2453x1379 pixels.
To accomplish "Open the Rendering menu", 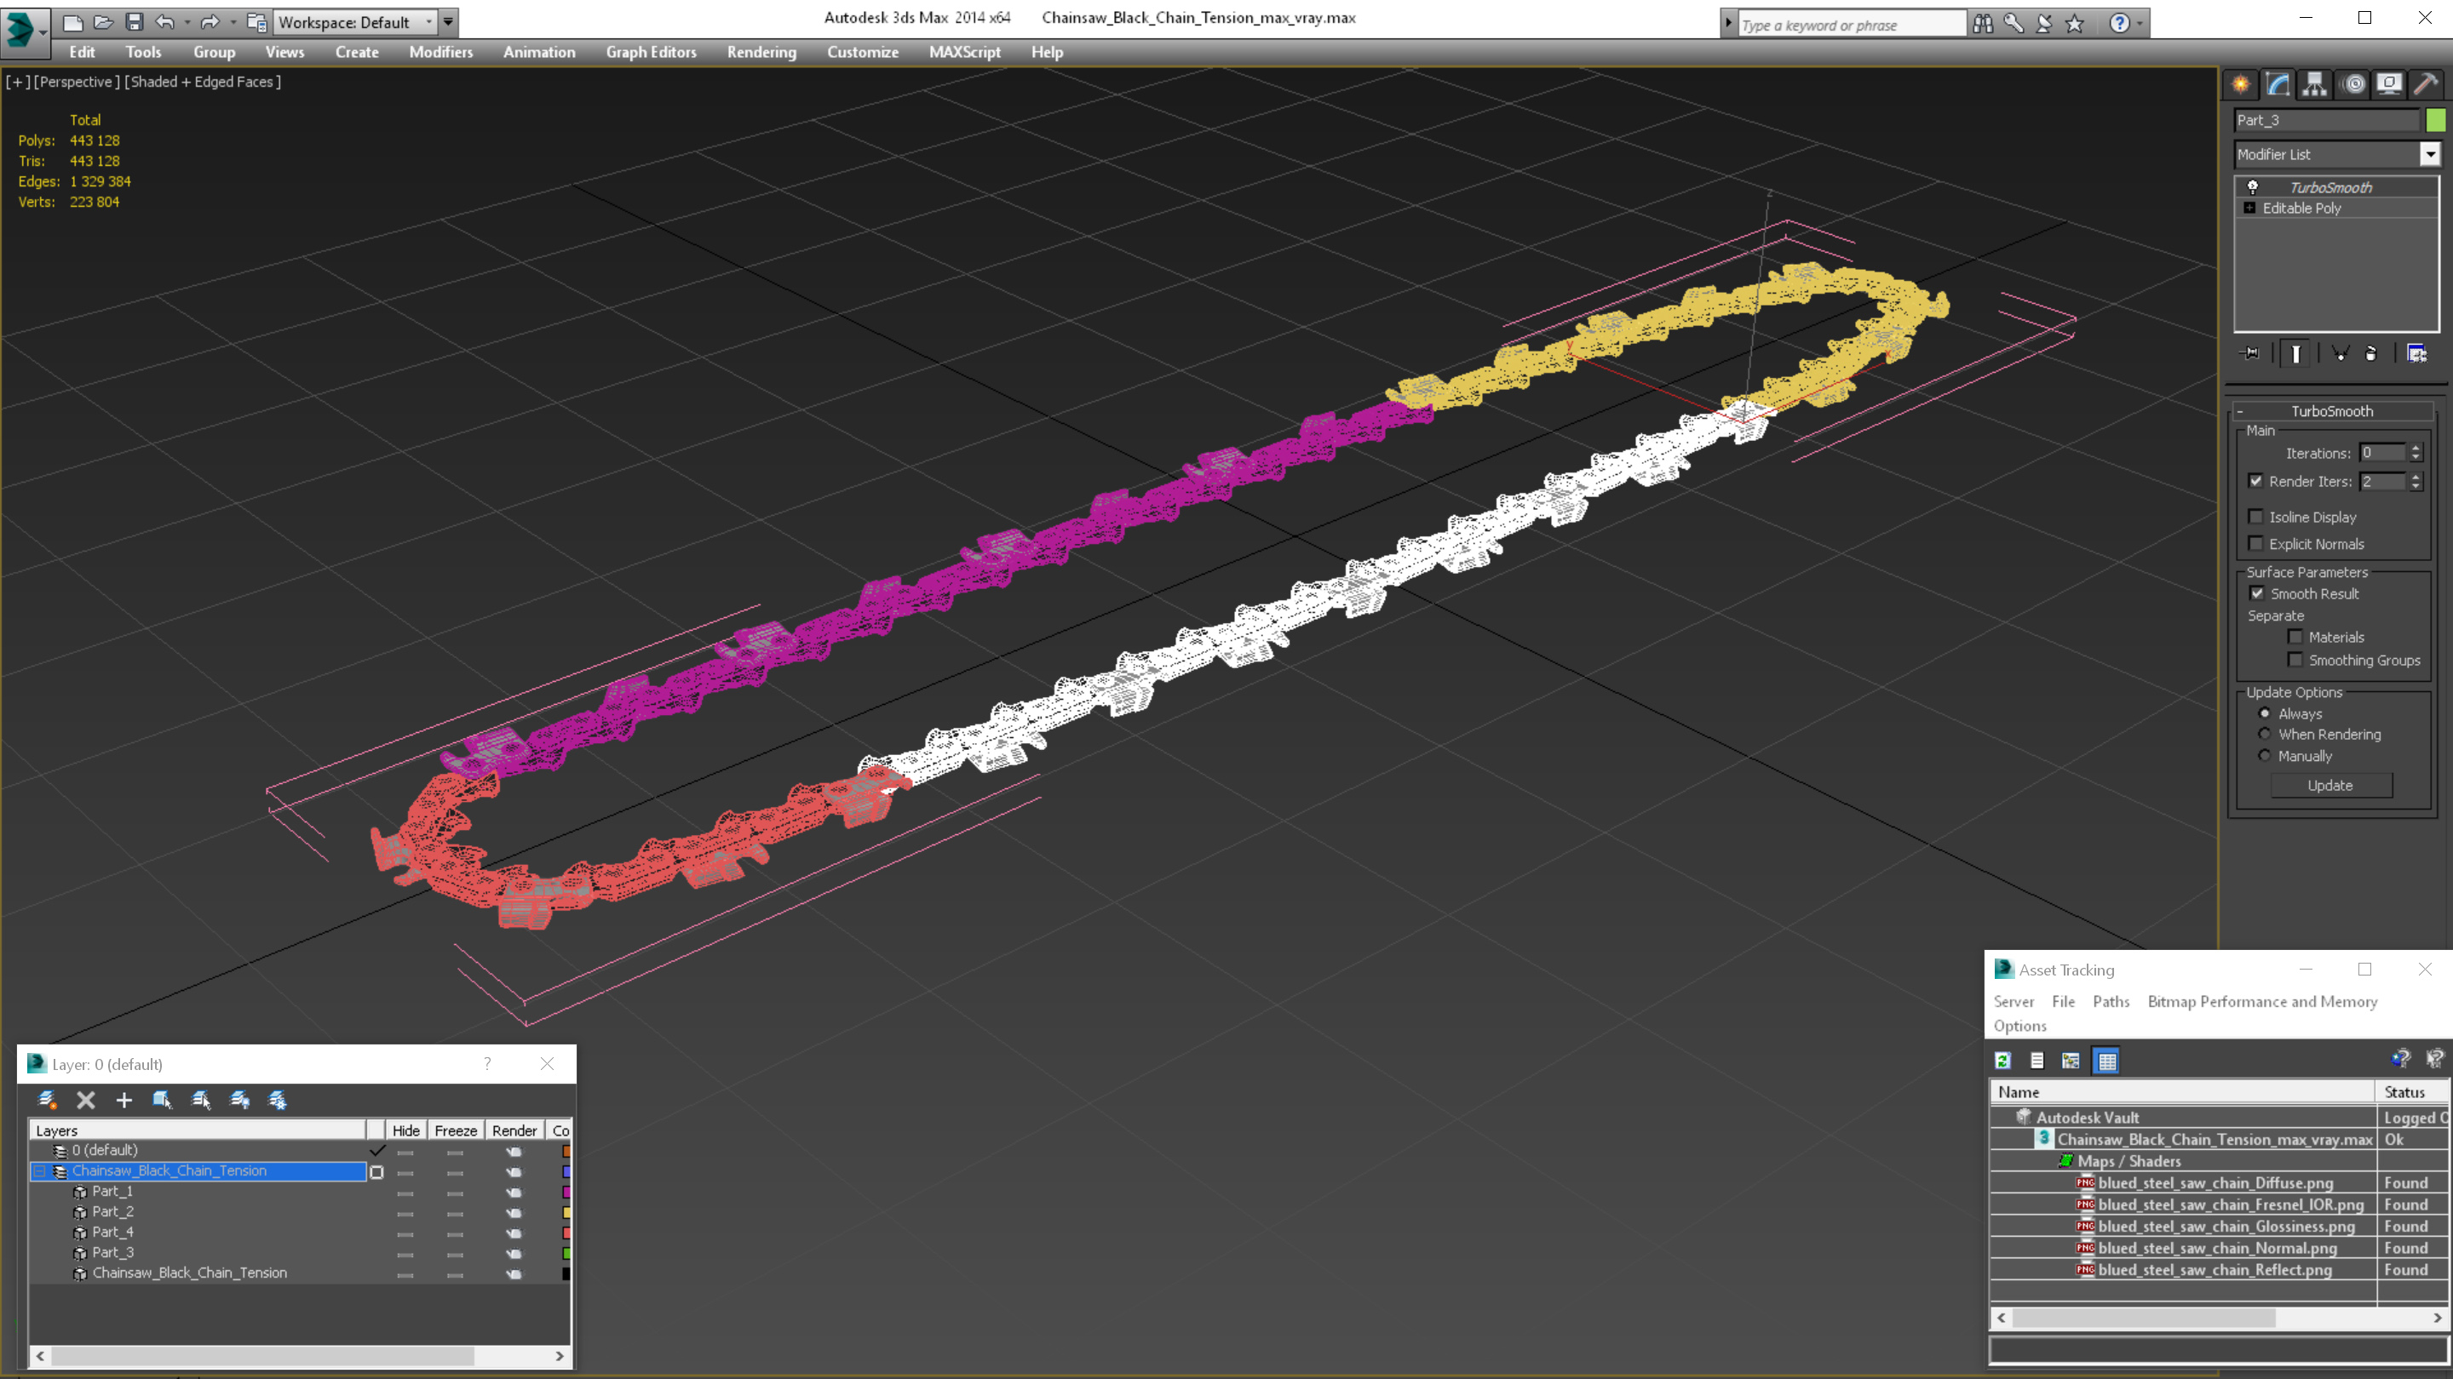I will click(x=761, y=52).
